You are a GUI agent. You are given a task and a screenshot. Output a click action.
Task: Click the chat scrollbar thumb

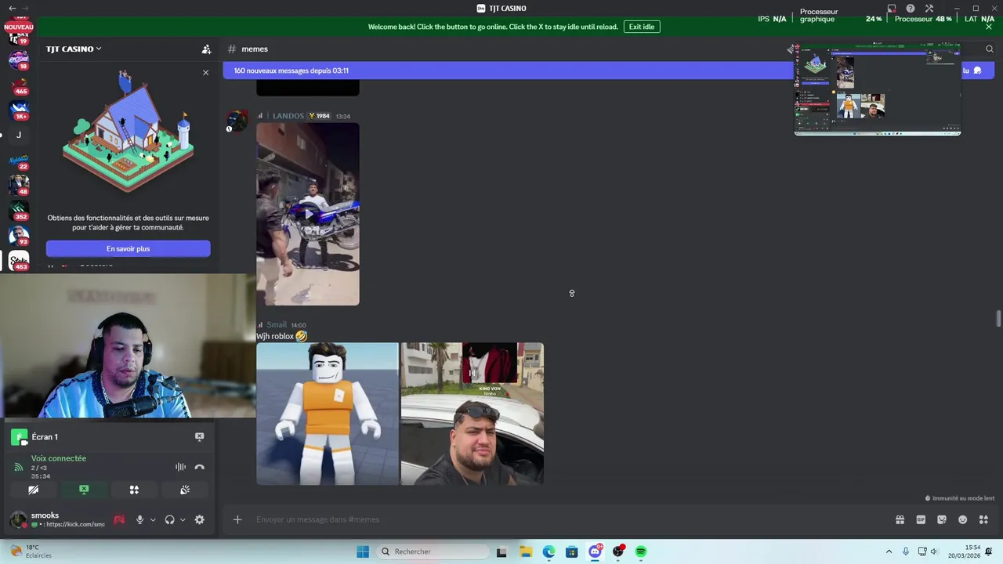[998, 320]
